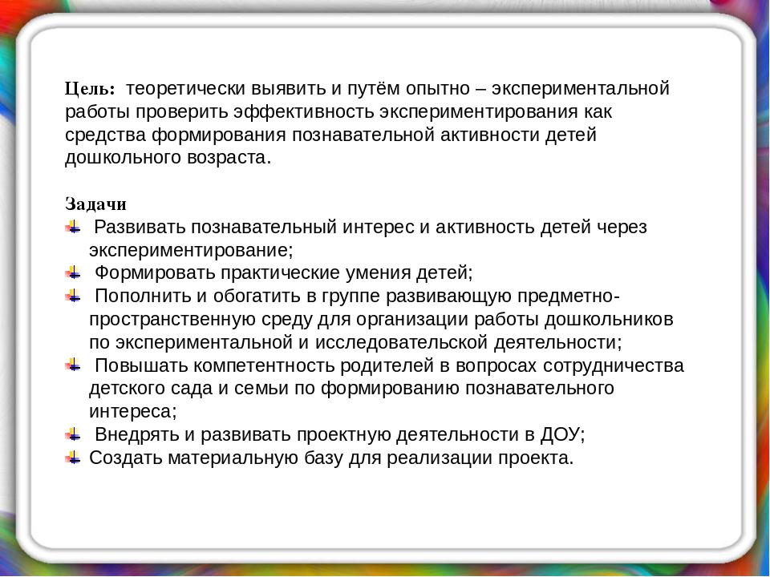Click the line 'по экспериментальной и исследовательской деятельности;'
Image resolution: width=770 pixels, height=577 pixels.
(355, 342)
